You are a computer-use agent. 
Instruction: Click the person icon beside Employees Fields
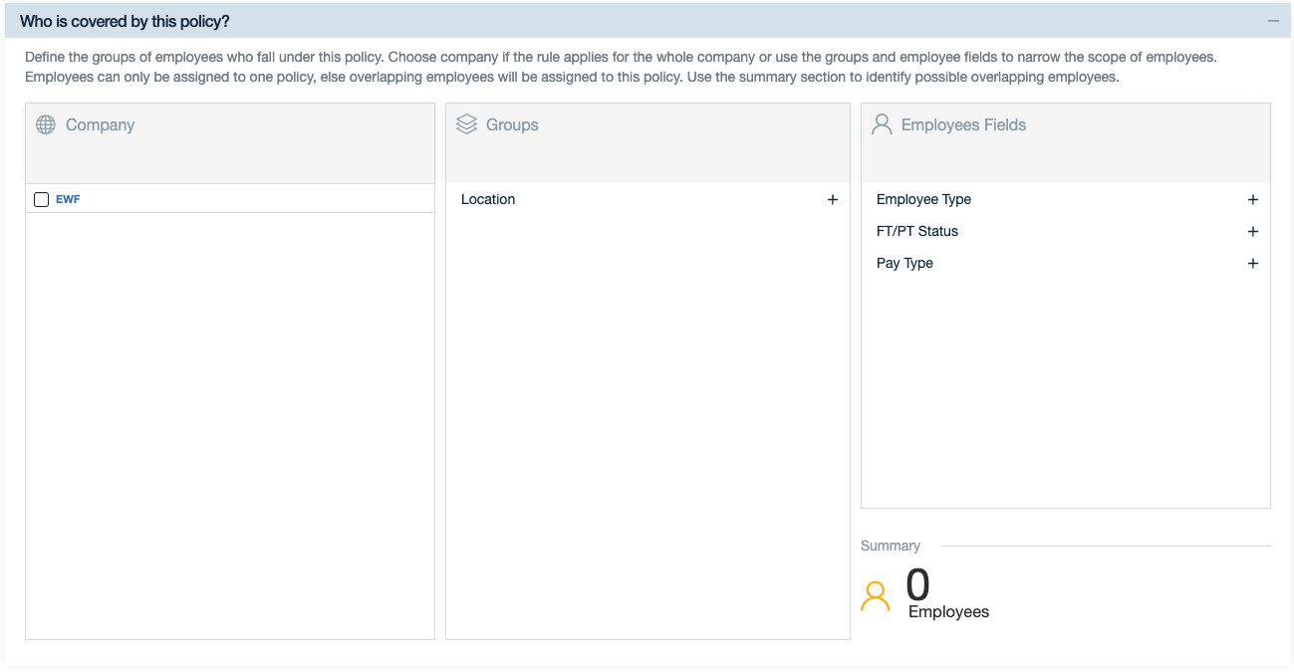point(882,124)
